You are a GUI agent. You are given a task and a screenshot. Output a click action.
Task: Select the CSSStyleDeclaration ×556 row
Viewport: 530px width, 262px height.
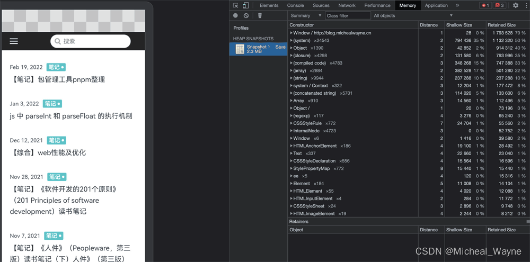(x=409, y=161)
